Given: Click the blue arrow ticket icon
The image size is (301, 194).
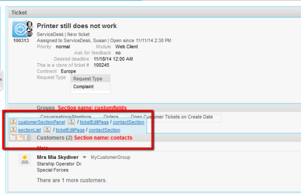Looking at the screenshot, I should [x=20, y=30].
